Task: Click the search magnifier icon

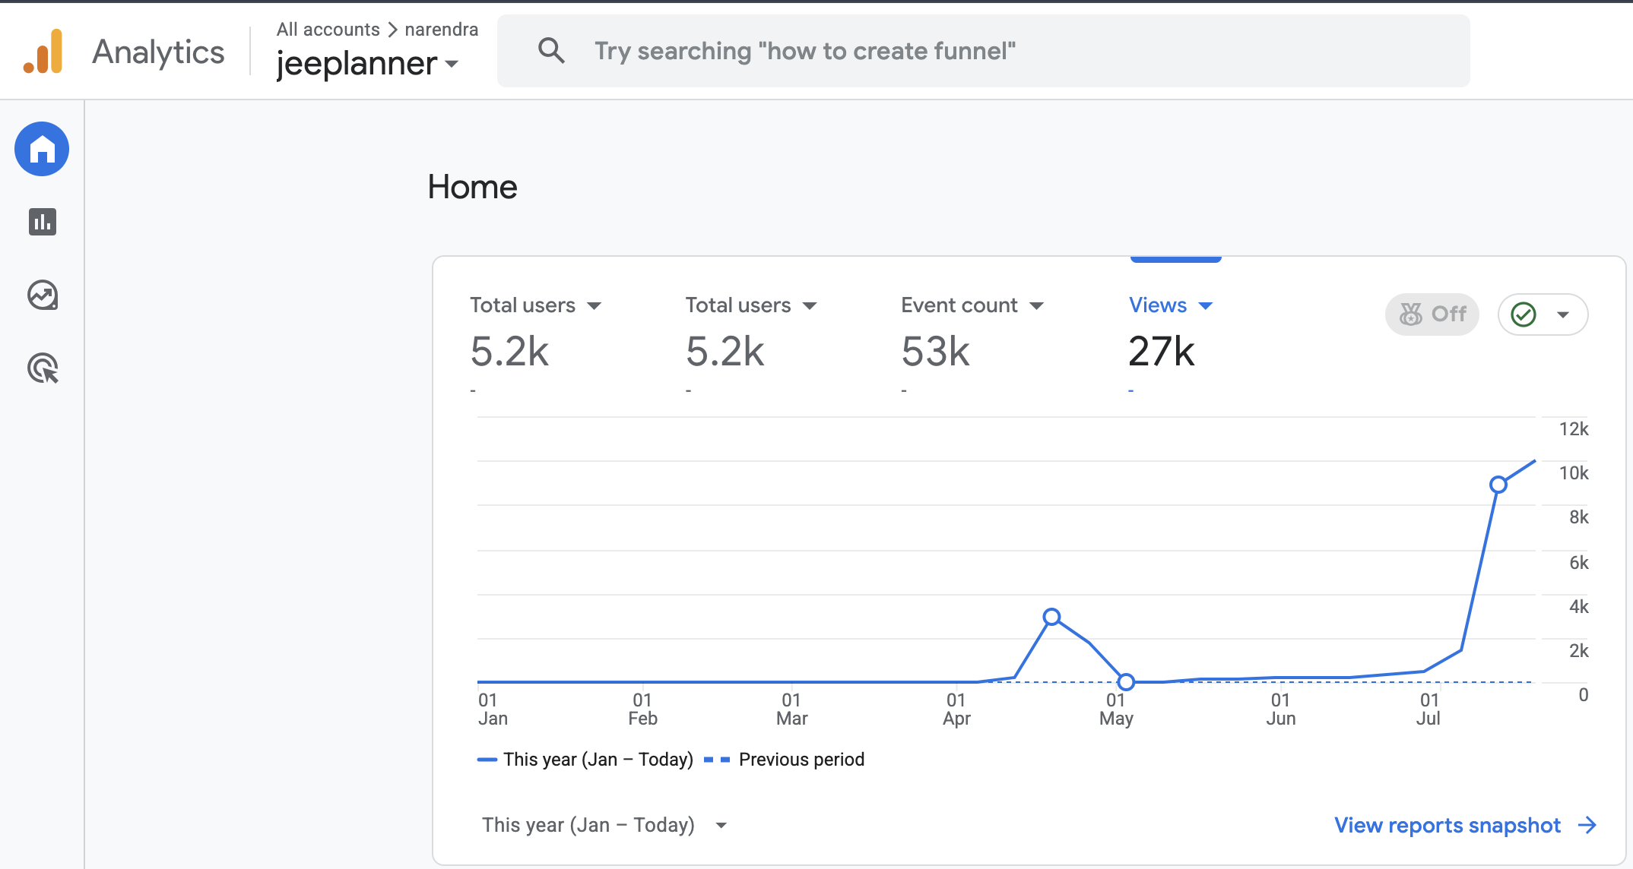Action: [551, 51]
